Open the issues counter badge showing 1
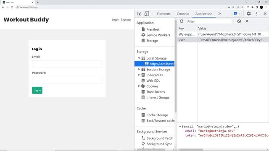269x151 pixels. [x=237, y=14]
